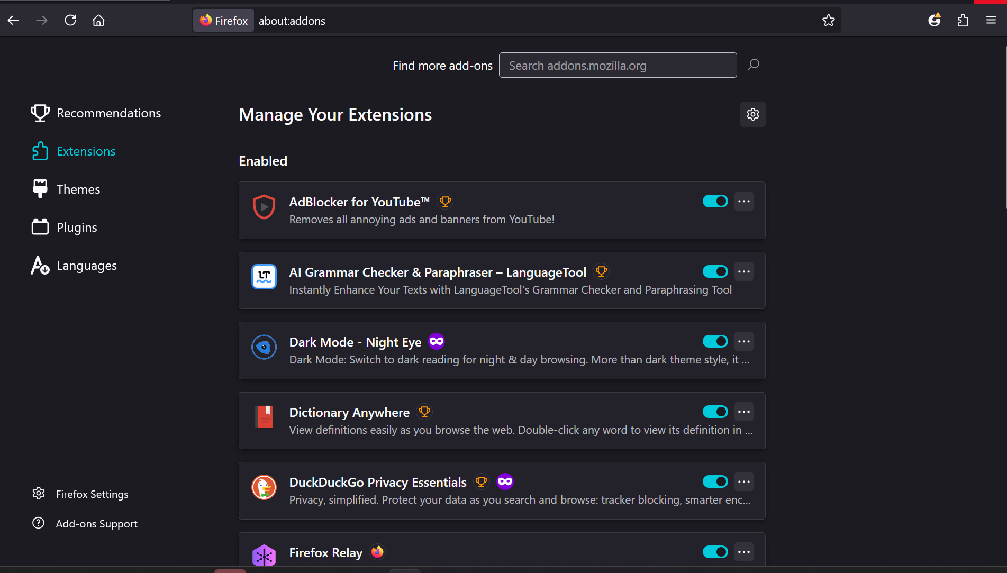Go to the Plugins section
Image resolution: width=1007 pixels, height=573 pixels.
tap(65, 228)
